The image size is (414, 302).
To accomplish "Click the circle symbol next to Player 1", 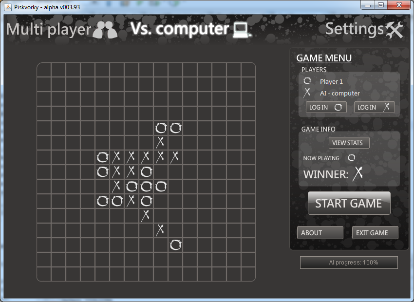I will pyautogui.click(x=307, y=81).
